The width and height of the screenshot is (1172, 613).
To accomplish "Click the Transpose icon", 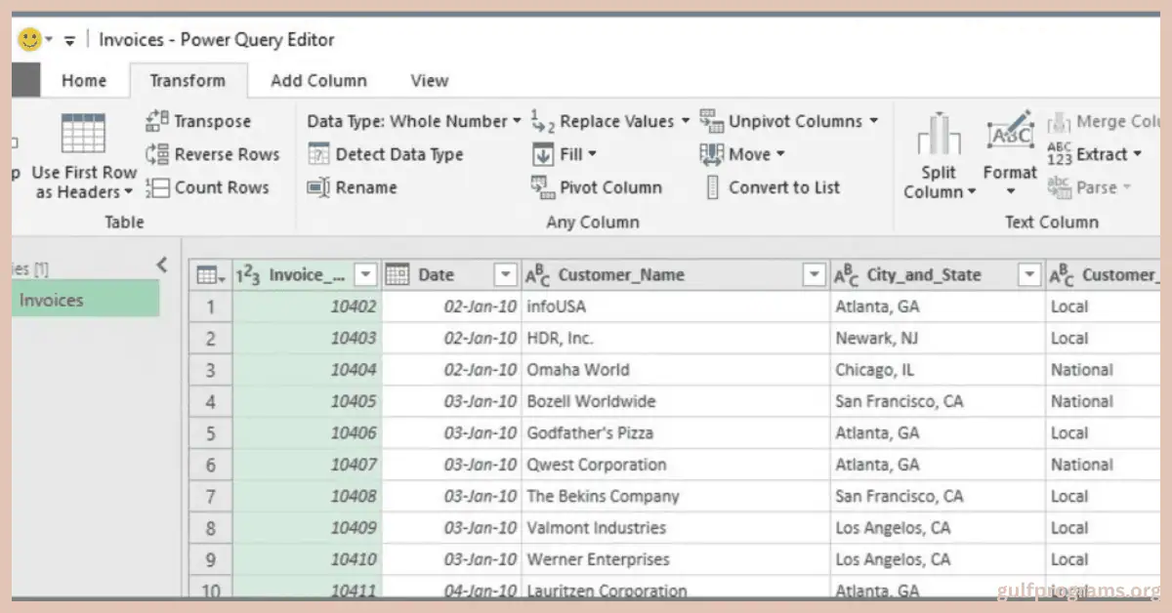I will (x=157, y=121).
